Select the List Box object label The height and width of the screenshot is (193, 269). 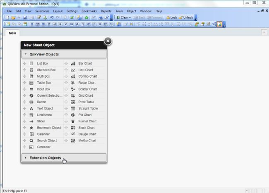click(x=42, y=64)
